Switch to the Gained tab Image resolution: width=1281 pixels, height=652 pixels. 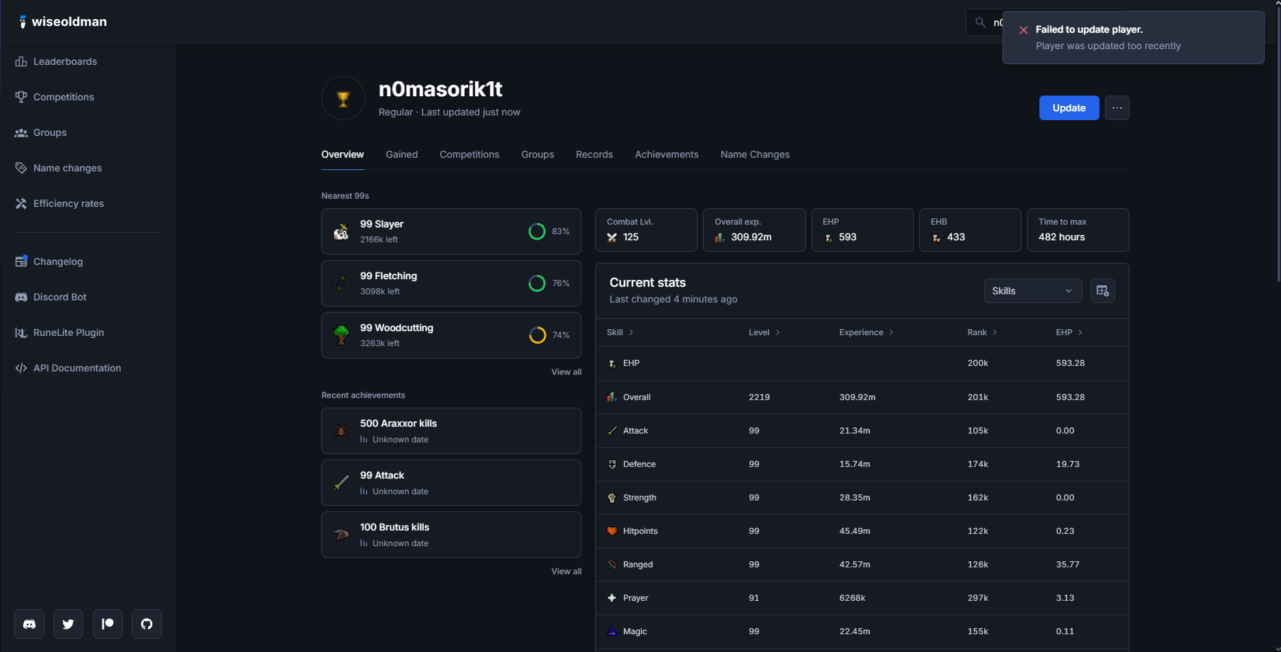[402, 154]
